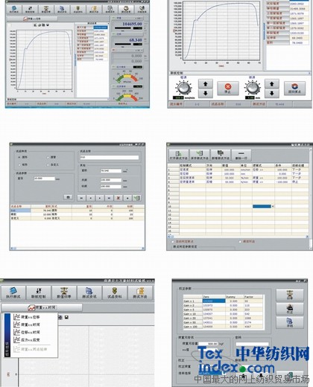Select the 圆形 specimen shape radio button
313x387 pixels.
(x=19, y=157)
